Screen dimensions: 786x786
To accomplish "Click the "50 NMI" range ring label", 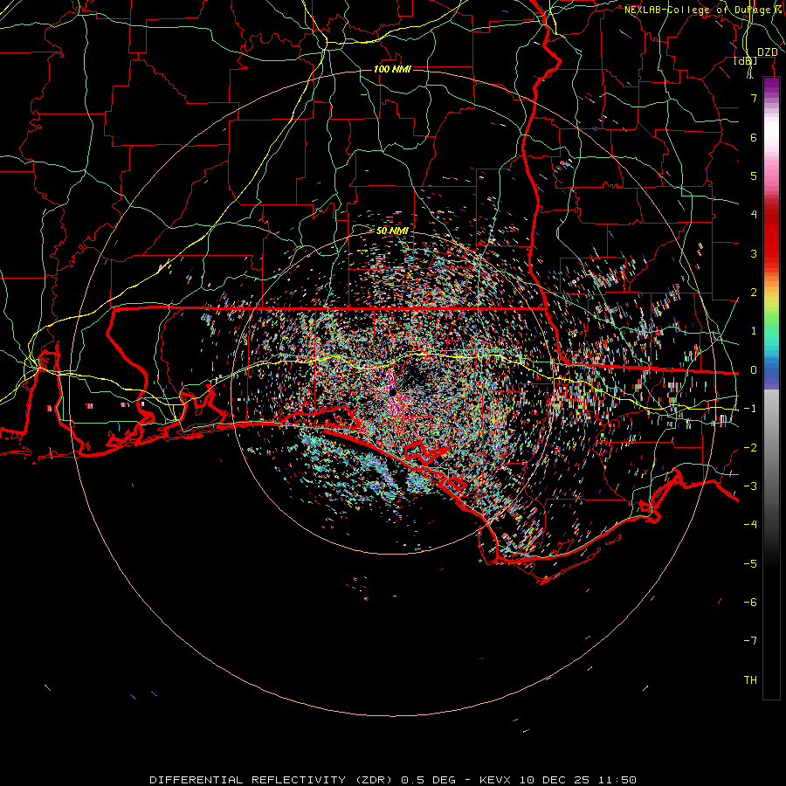I will [392, 231].
